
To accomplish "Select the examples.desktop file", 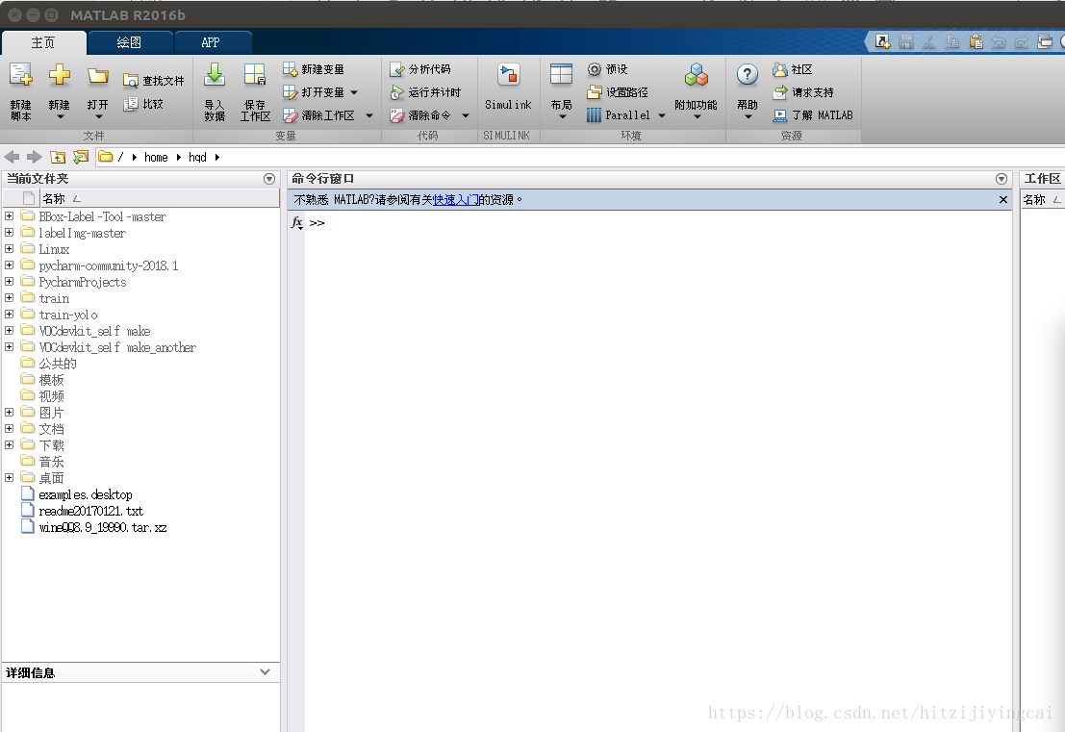I will pos(86,494).
